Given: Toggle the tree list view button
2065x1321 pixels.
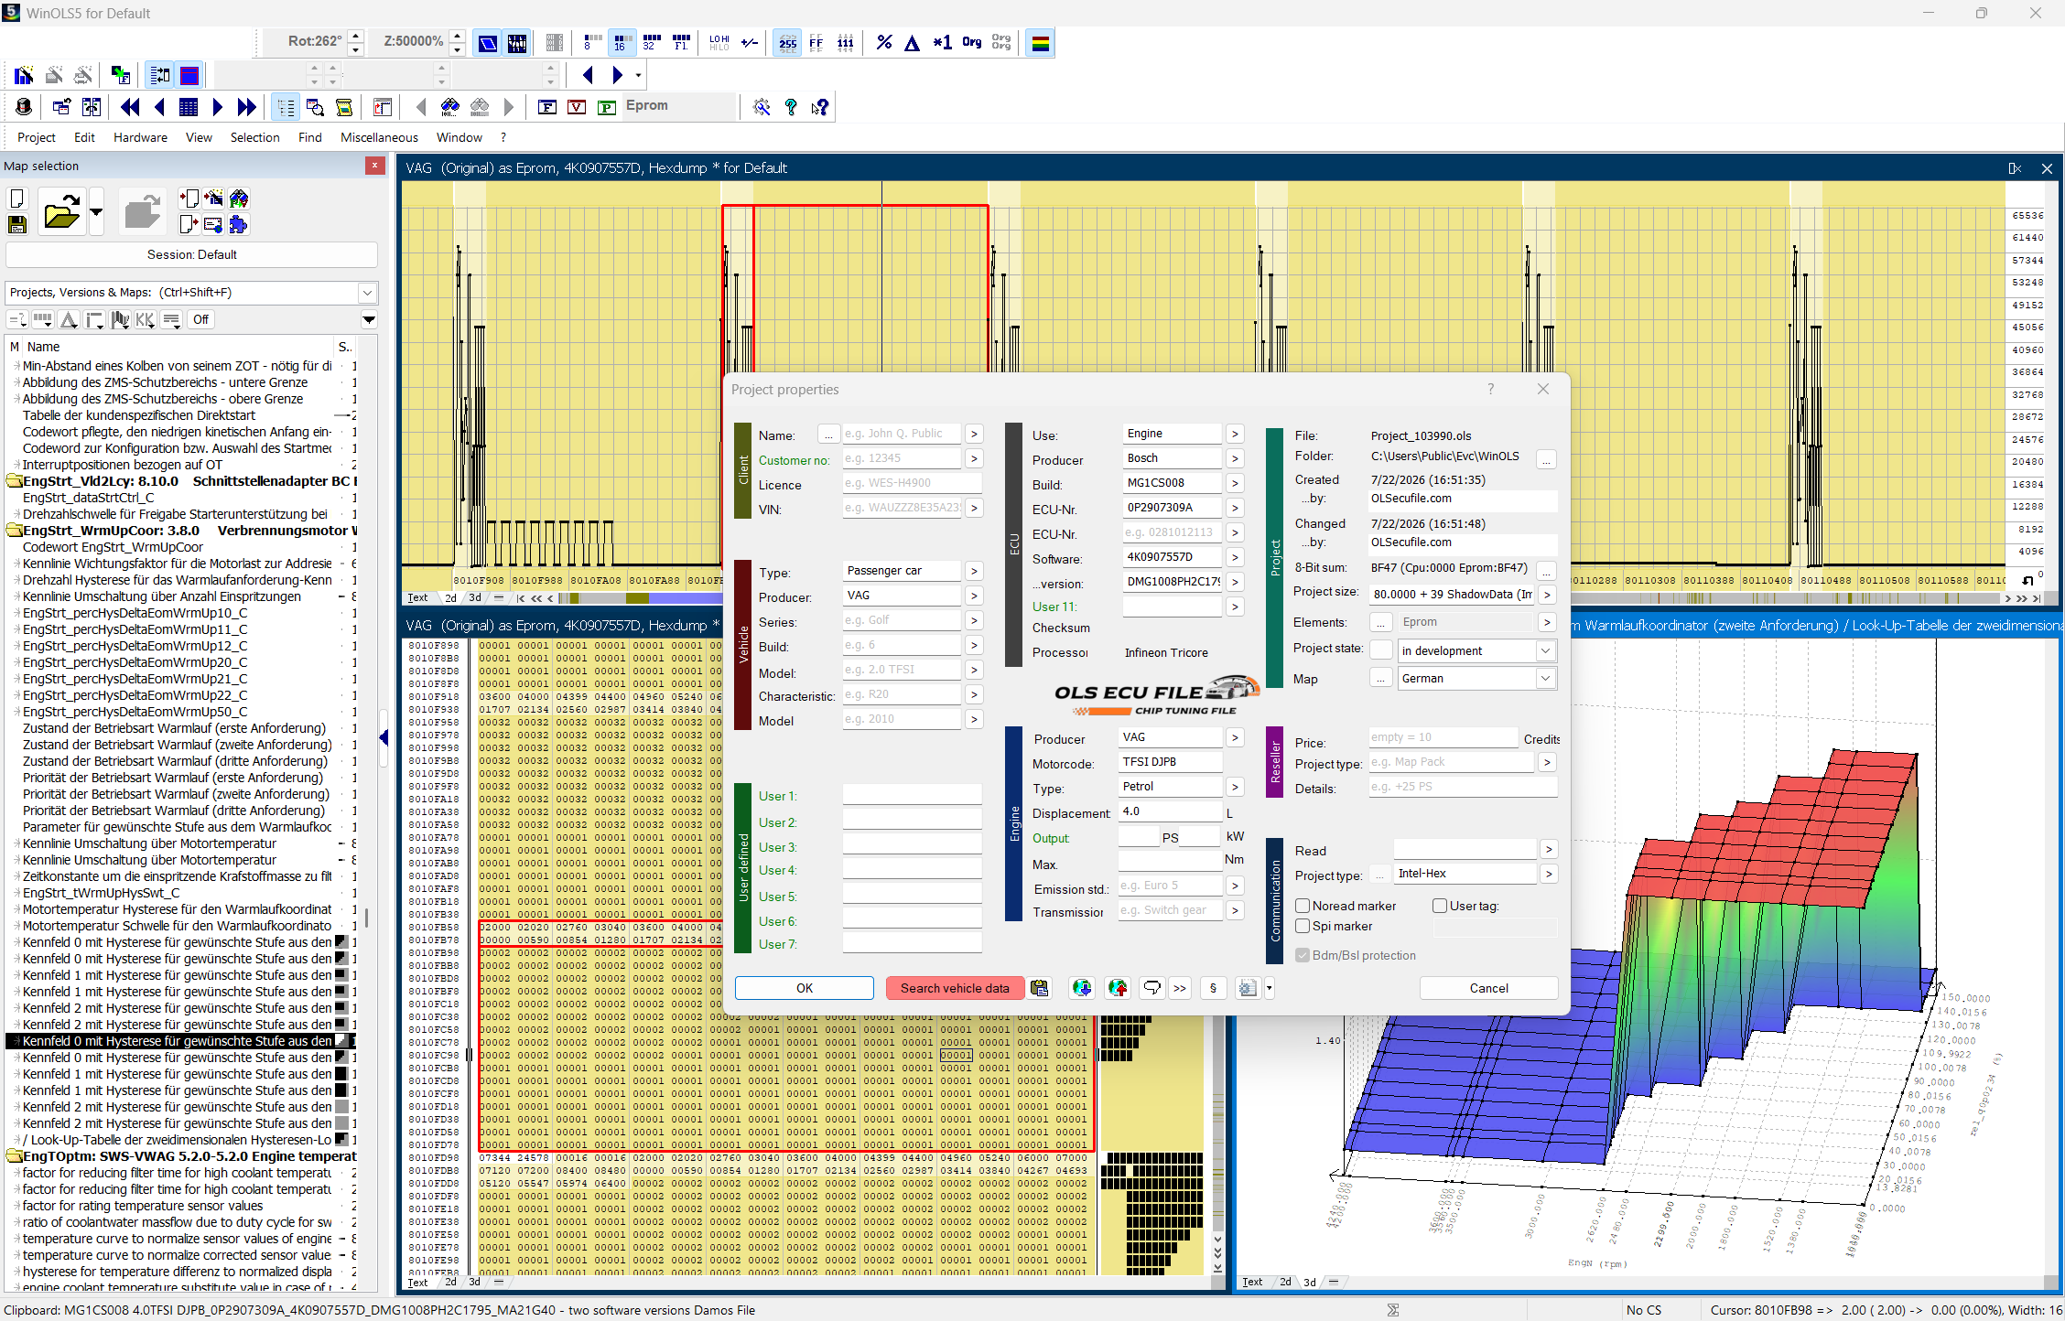Looking at the screenshot, I should (x=286, y=107).
